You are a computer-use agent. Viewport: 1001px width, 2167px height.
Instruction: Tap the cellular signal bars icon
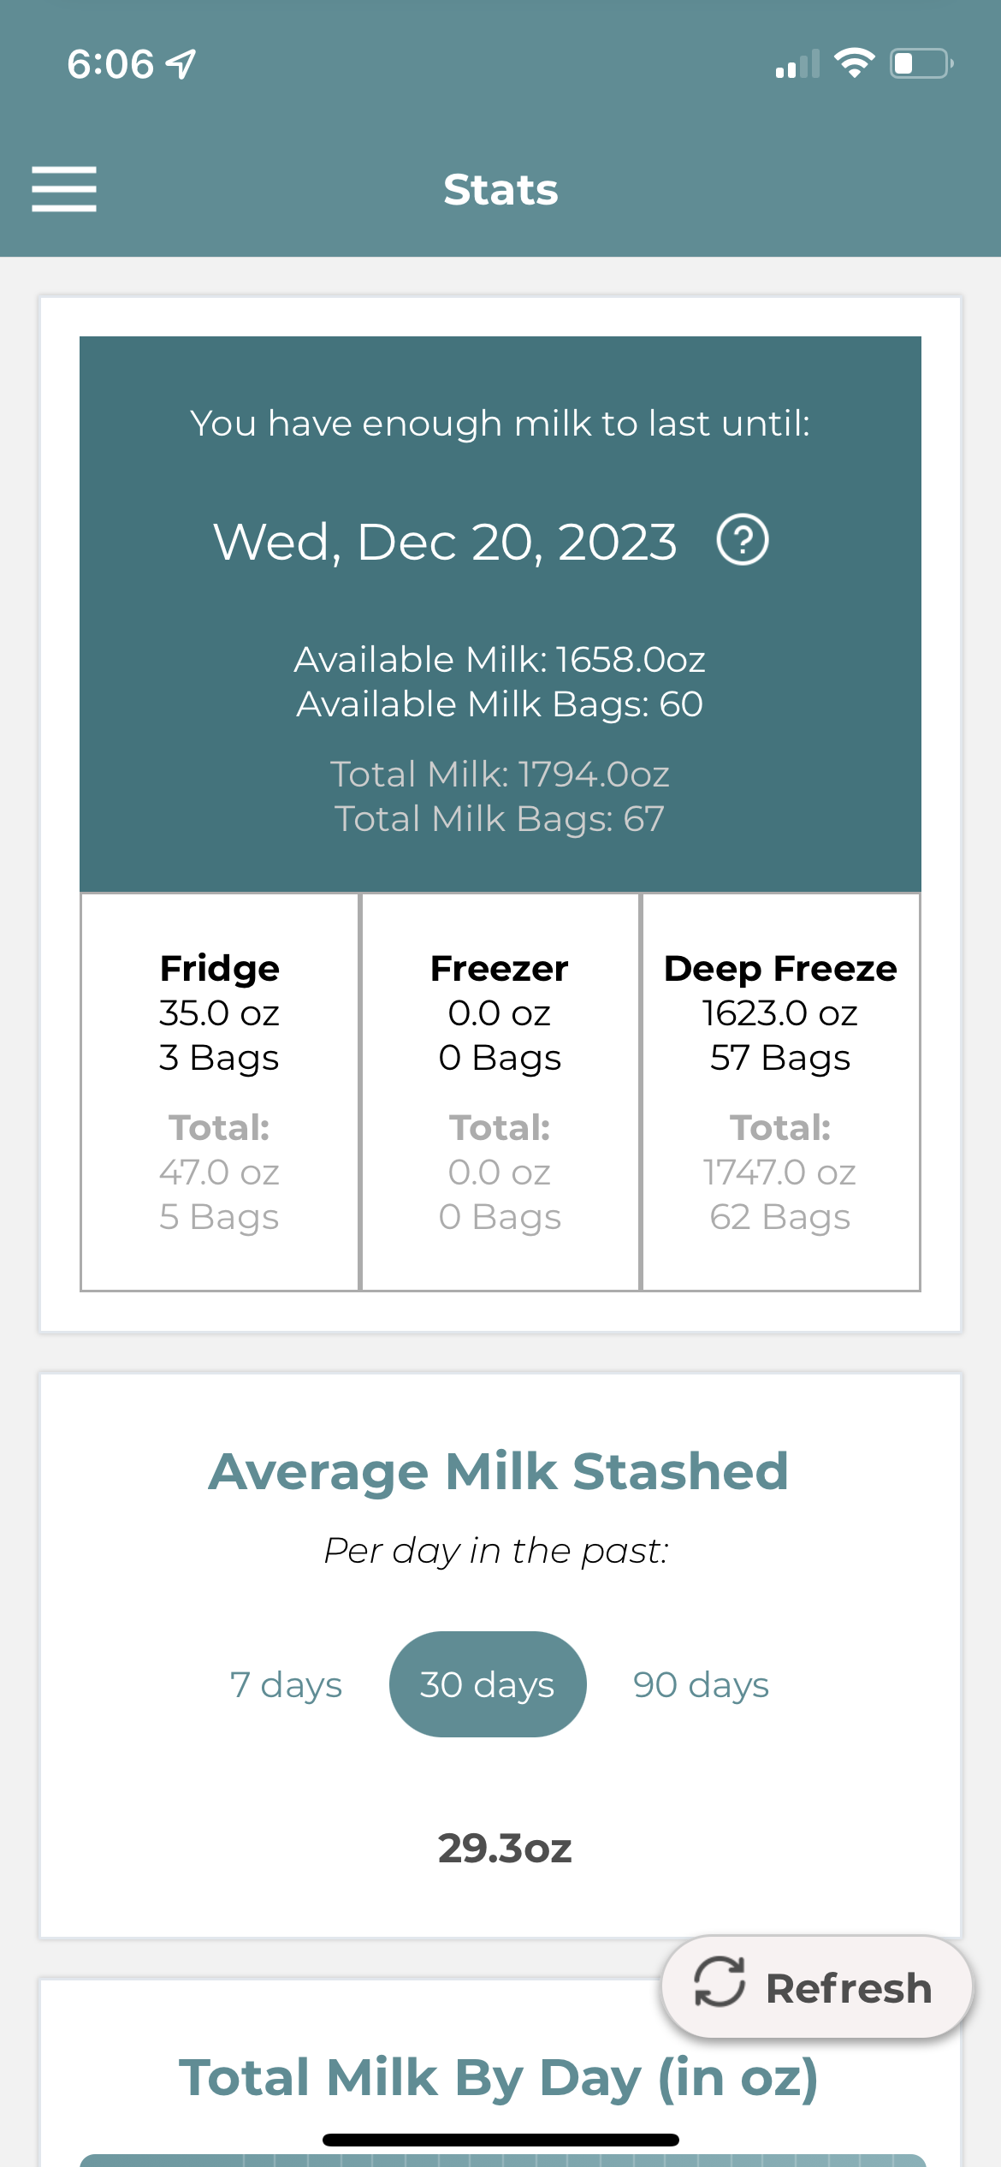click(x=797, y=64)
